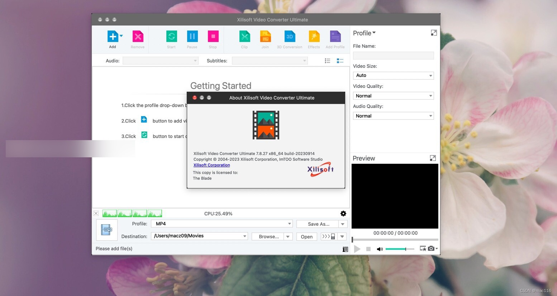This screenshot has width=557, height=296.
Task: Mute the preview volume speaker
Action: [380, 249]
